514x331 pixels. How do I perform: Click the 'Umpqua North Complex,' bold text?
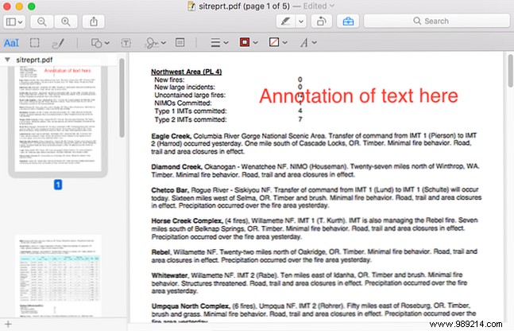pyautogui.click(x=191, y=306)
